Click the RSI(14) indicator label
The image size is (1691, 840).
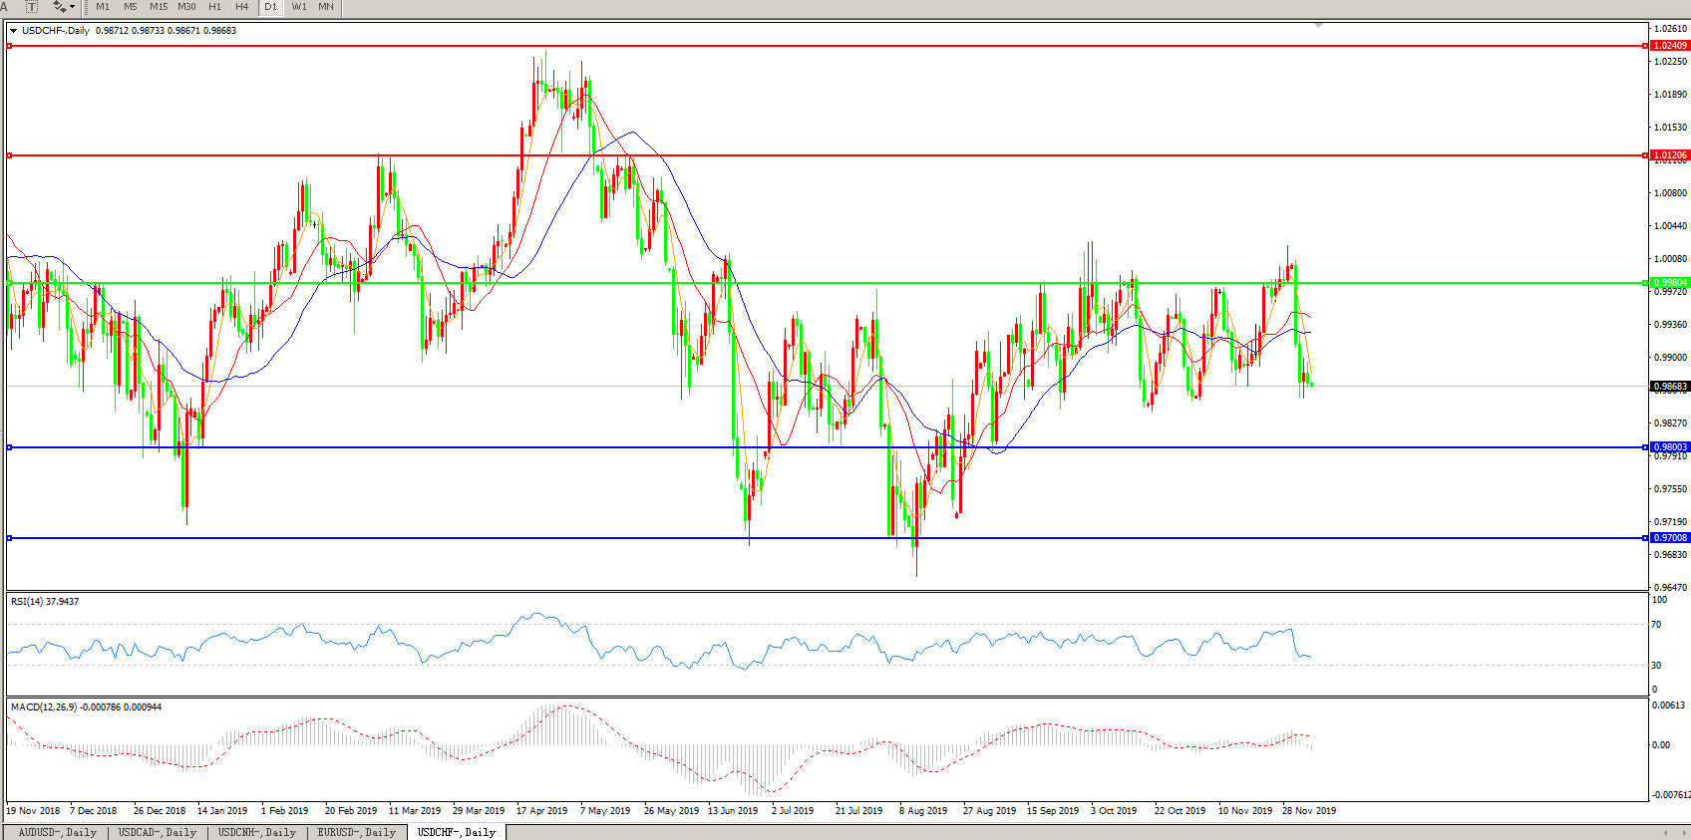[x=45, y=602]
